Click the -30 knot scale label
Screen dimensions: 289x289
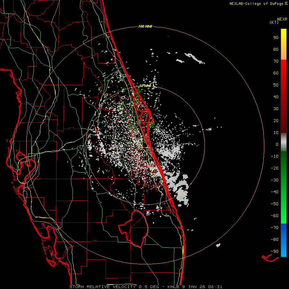(x=275, y=180)
